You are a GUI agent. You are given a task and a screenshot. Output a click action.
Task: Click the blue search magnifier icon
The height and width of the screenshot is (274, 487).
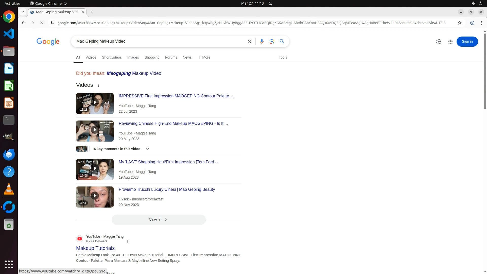coord(282,41)
